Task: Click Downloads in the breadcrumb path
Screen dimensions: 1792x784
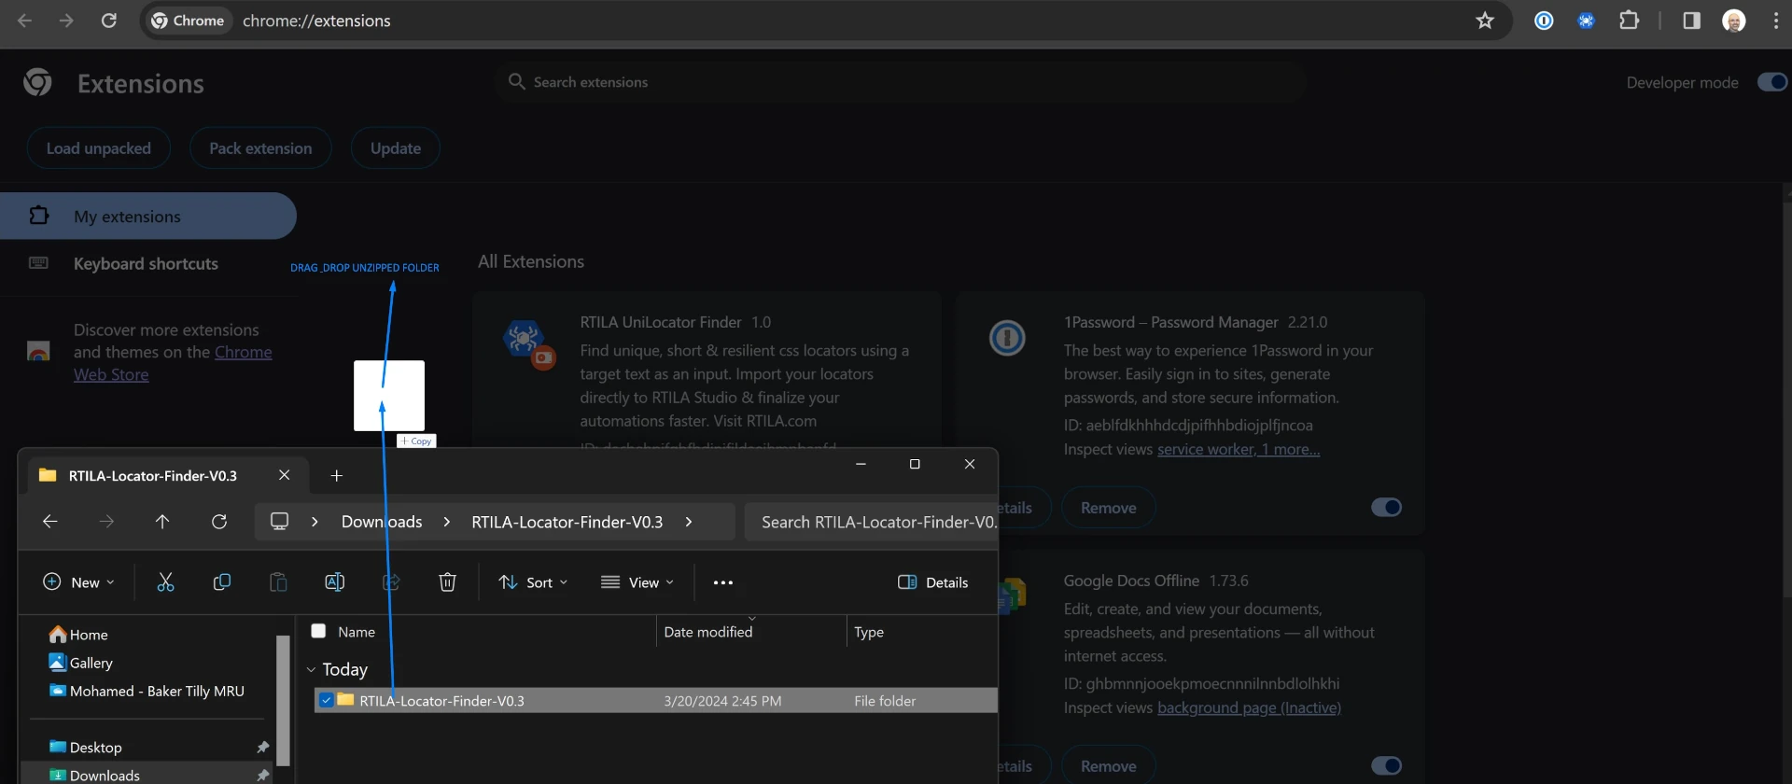Action: tap(382, 522)
